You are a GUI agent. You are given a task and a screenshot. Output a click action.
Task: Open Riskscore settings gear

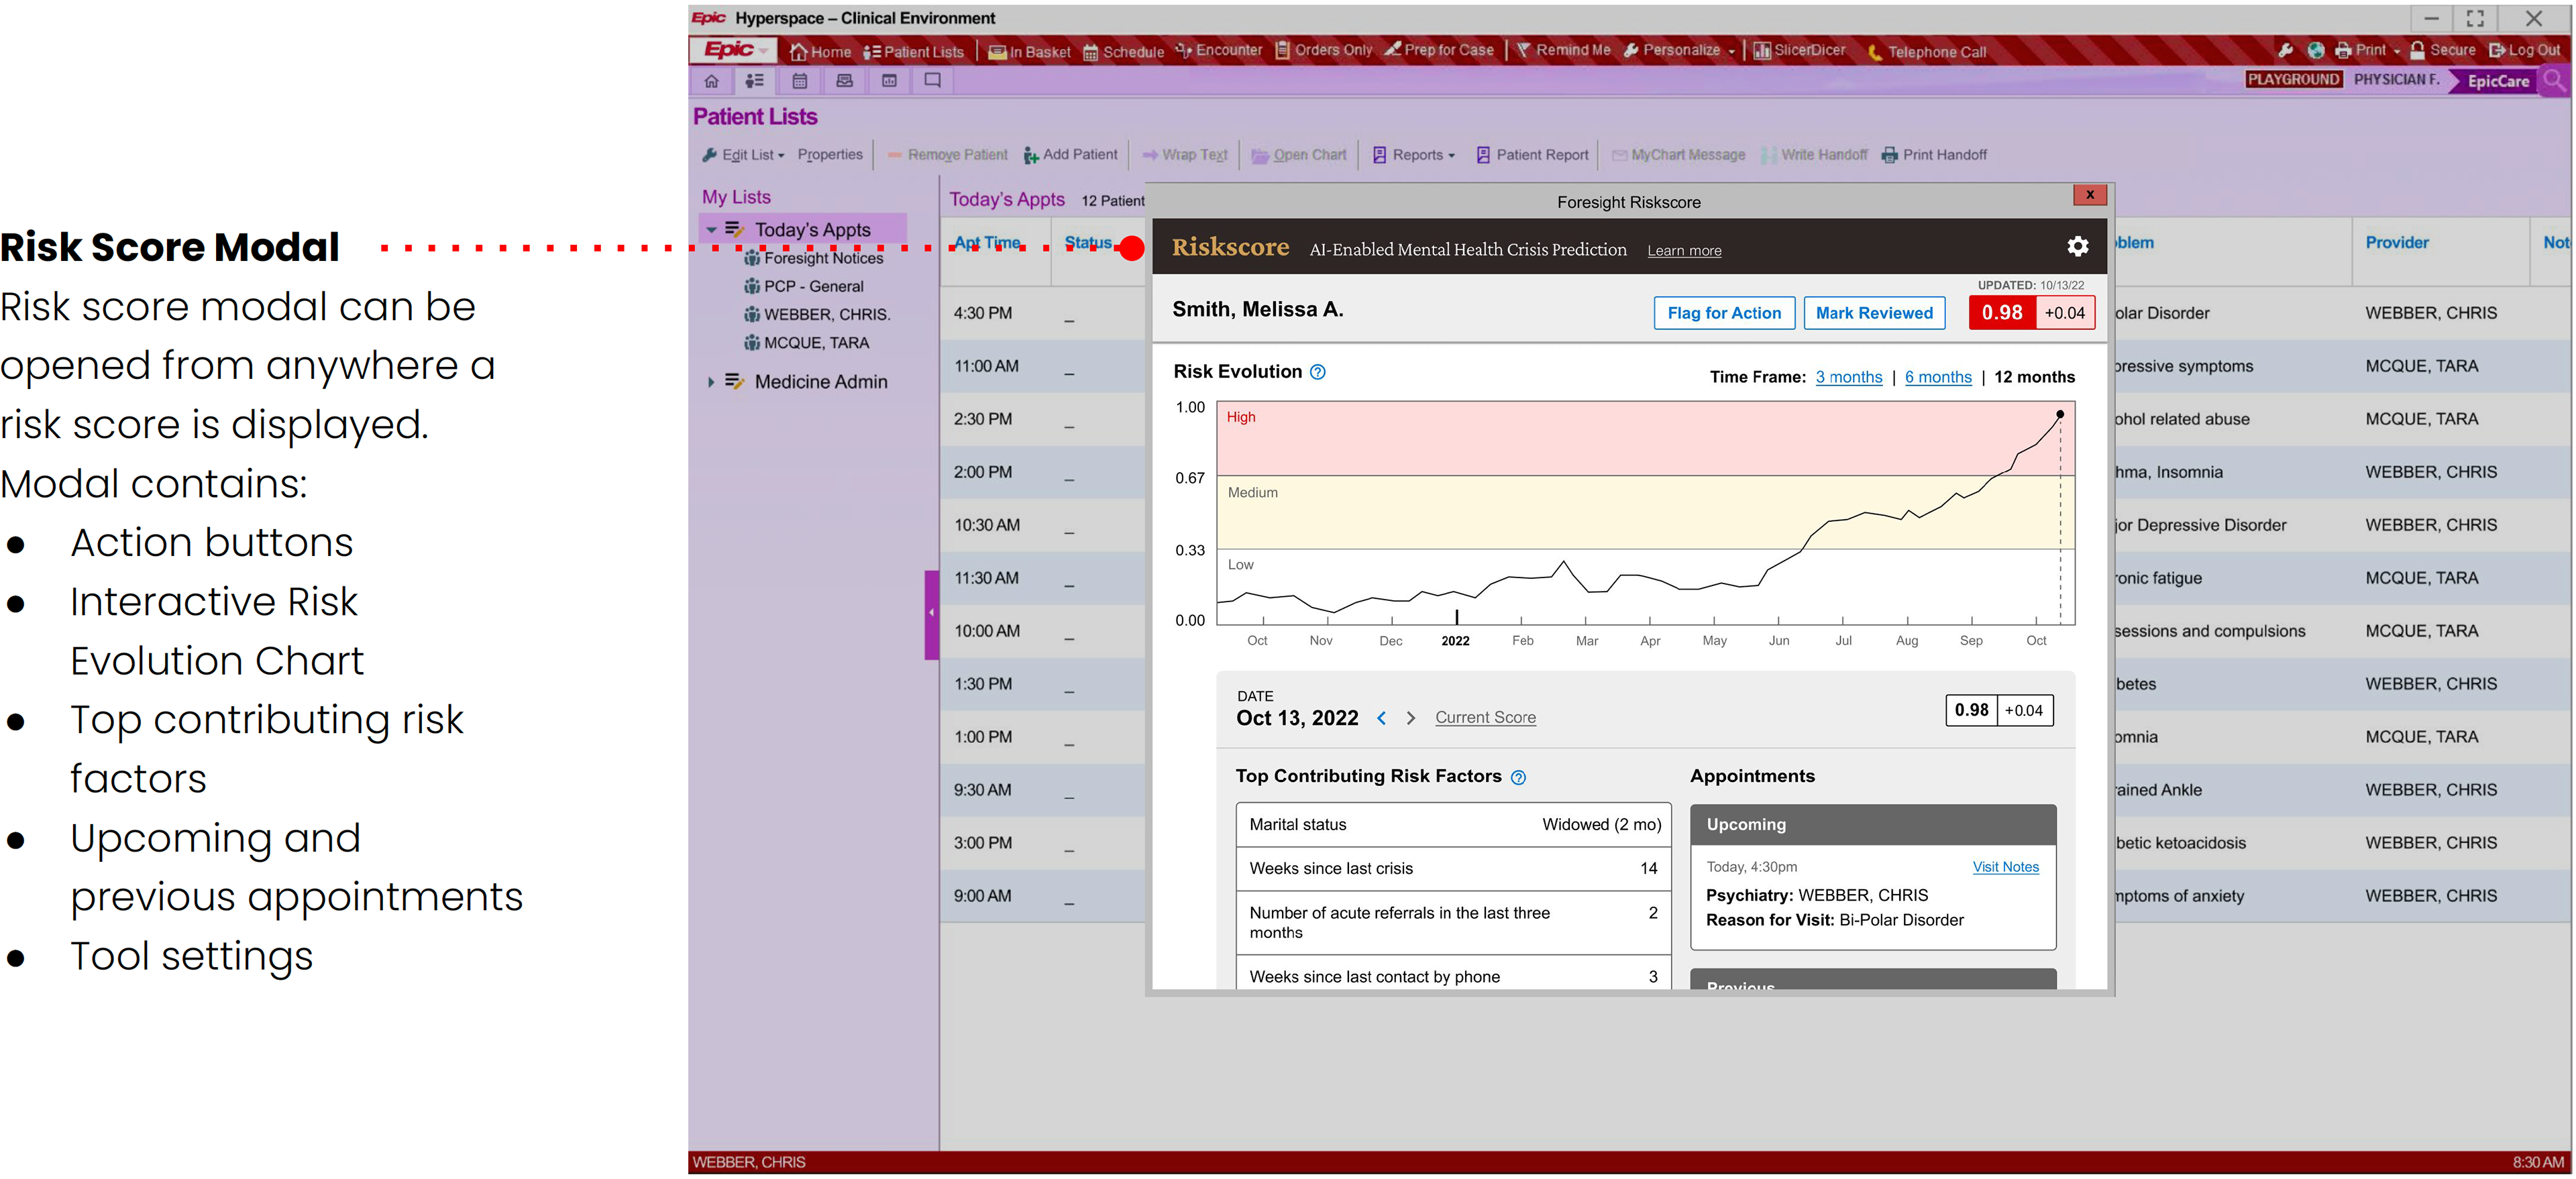coord(2077,247)
